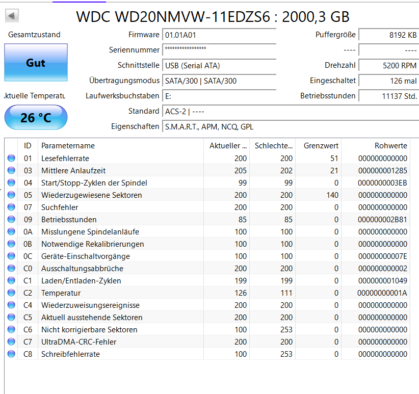
Task: Sort by the Schlechte column header
Action: click(x=273, y=146)
